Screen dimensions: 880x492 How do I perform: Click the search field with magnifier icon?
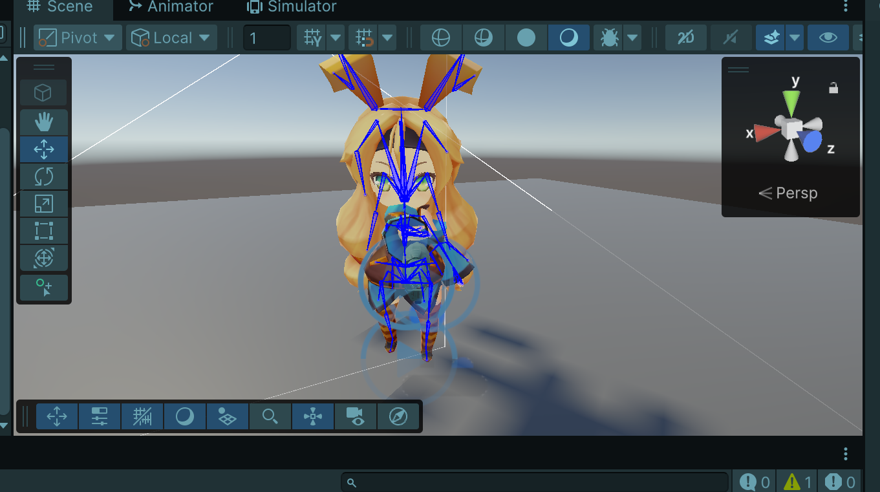536,482
